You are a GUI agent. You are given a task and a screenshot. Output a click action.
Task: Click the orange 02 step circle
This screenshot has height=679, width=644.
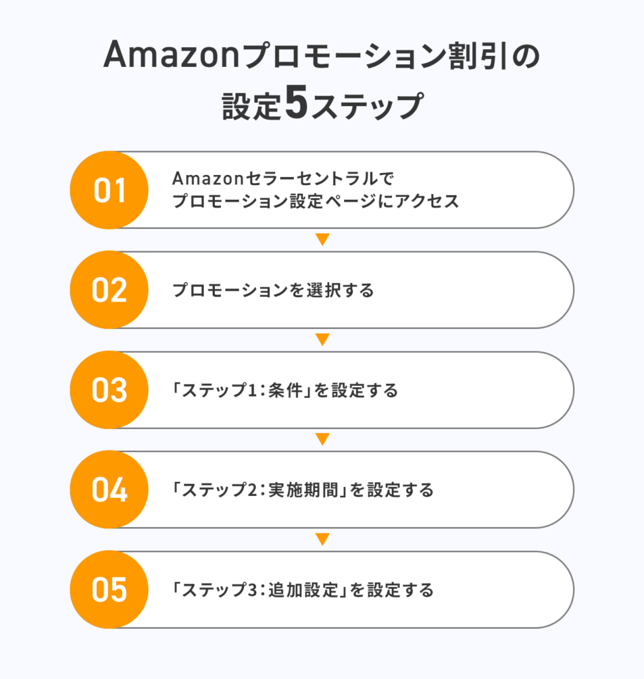point(109,290)
